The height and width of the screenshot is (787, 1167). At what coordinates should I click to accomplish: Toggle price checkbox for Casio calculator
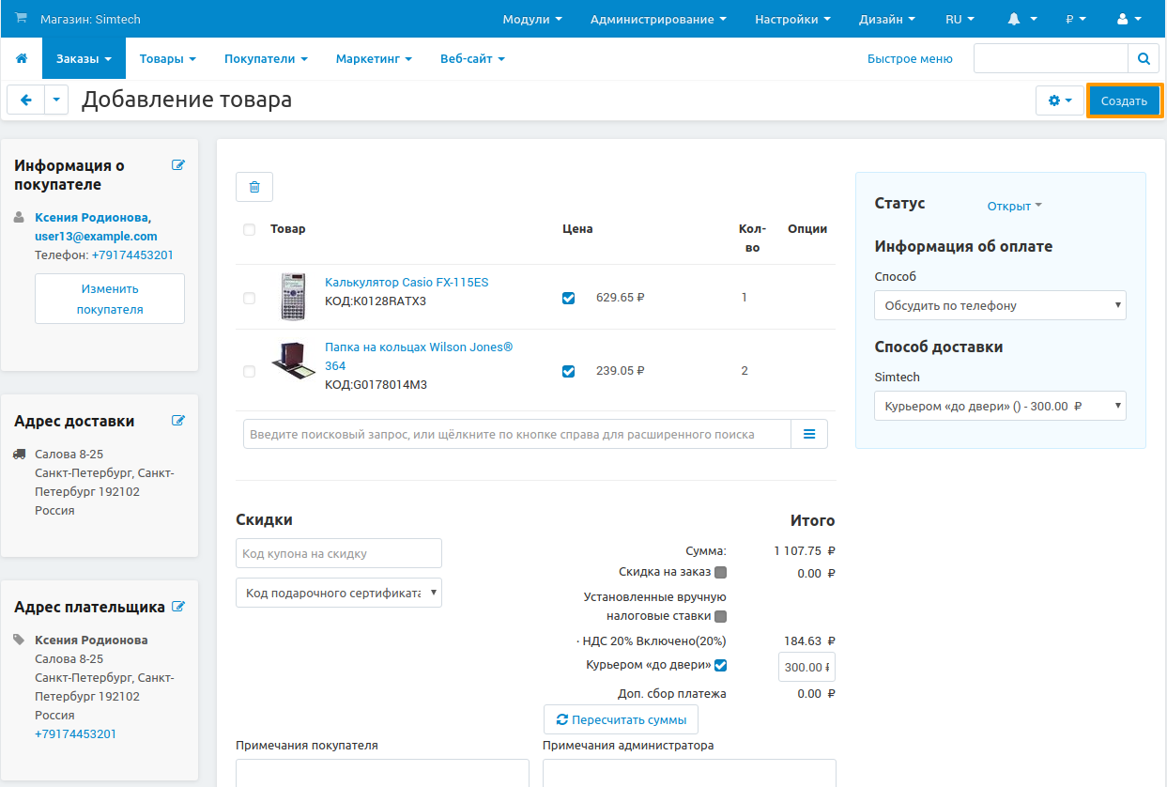pos(568,298)
